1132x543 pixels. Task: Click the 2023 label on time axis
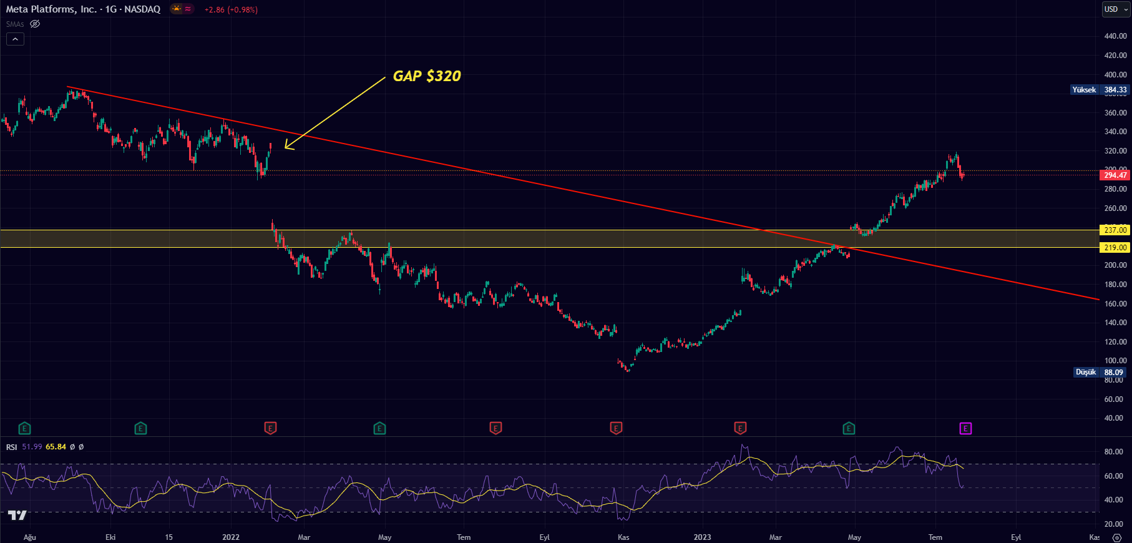(x=702, y=537)
